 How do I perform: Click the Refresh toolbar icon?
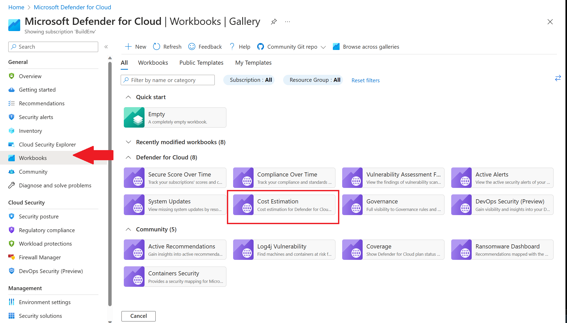click(157, 47)
